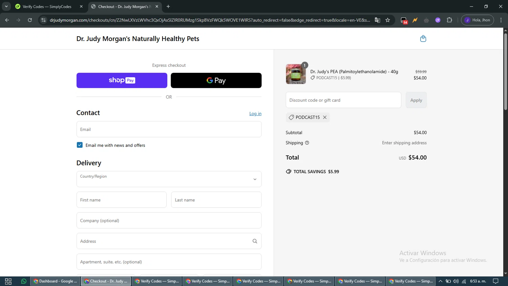Focus the Company (optional) field
Viewport: 508px width, 286px height.
pos(169,221)
